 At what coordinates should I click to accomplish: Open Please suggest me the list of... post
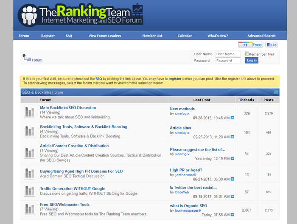pyautogui.click(x=197, y=150)
